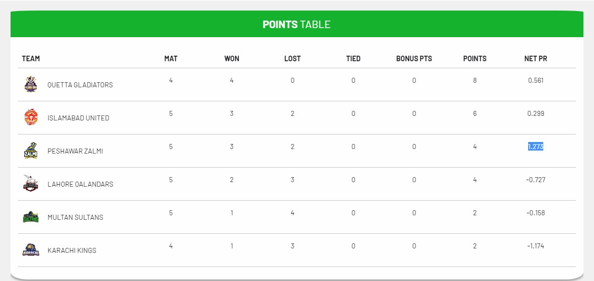Click the POINTS column header
This screenshot has width=594, height=281.
(x=474, y=59)
